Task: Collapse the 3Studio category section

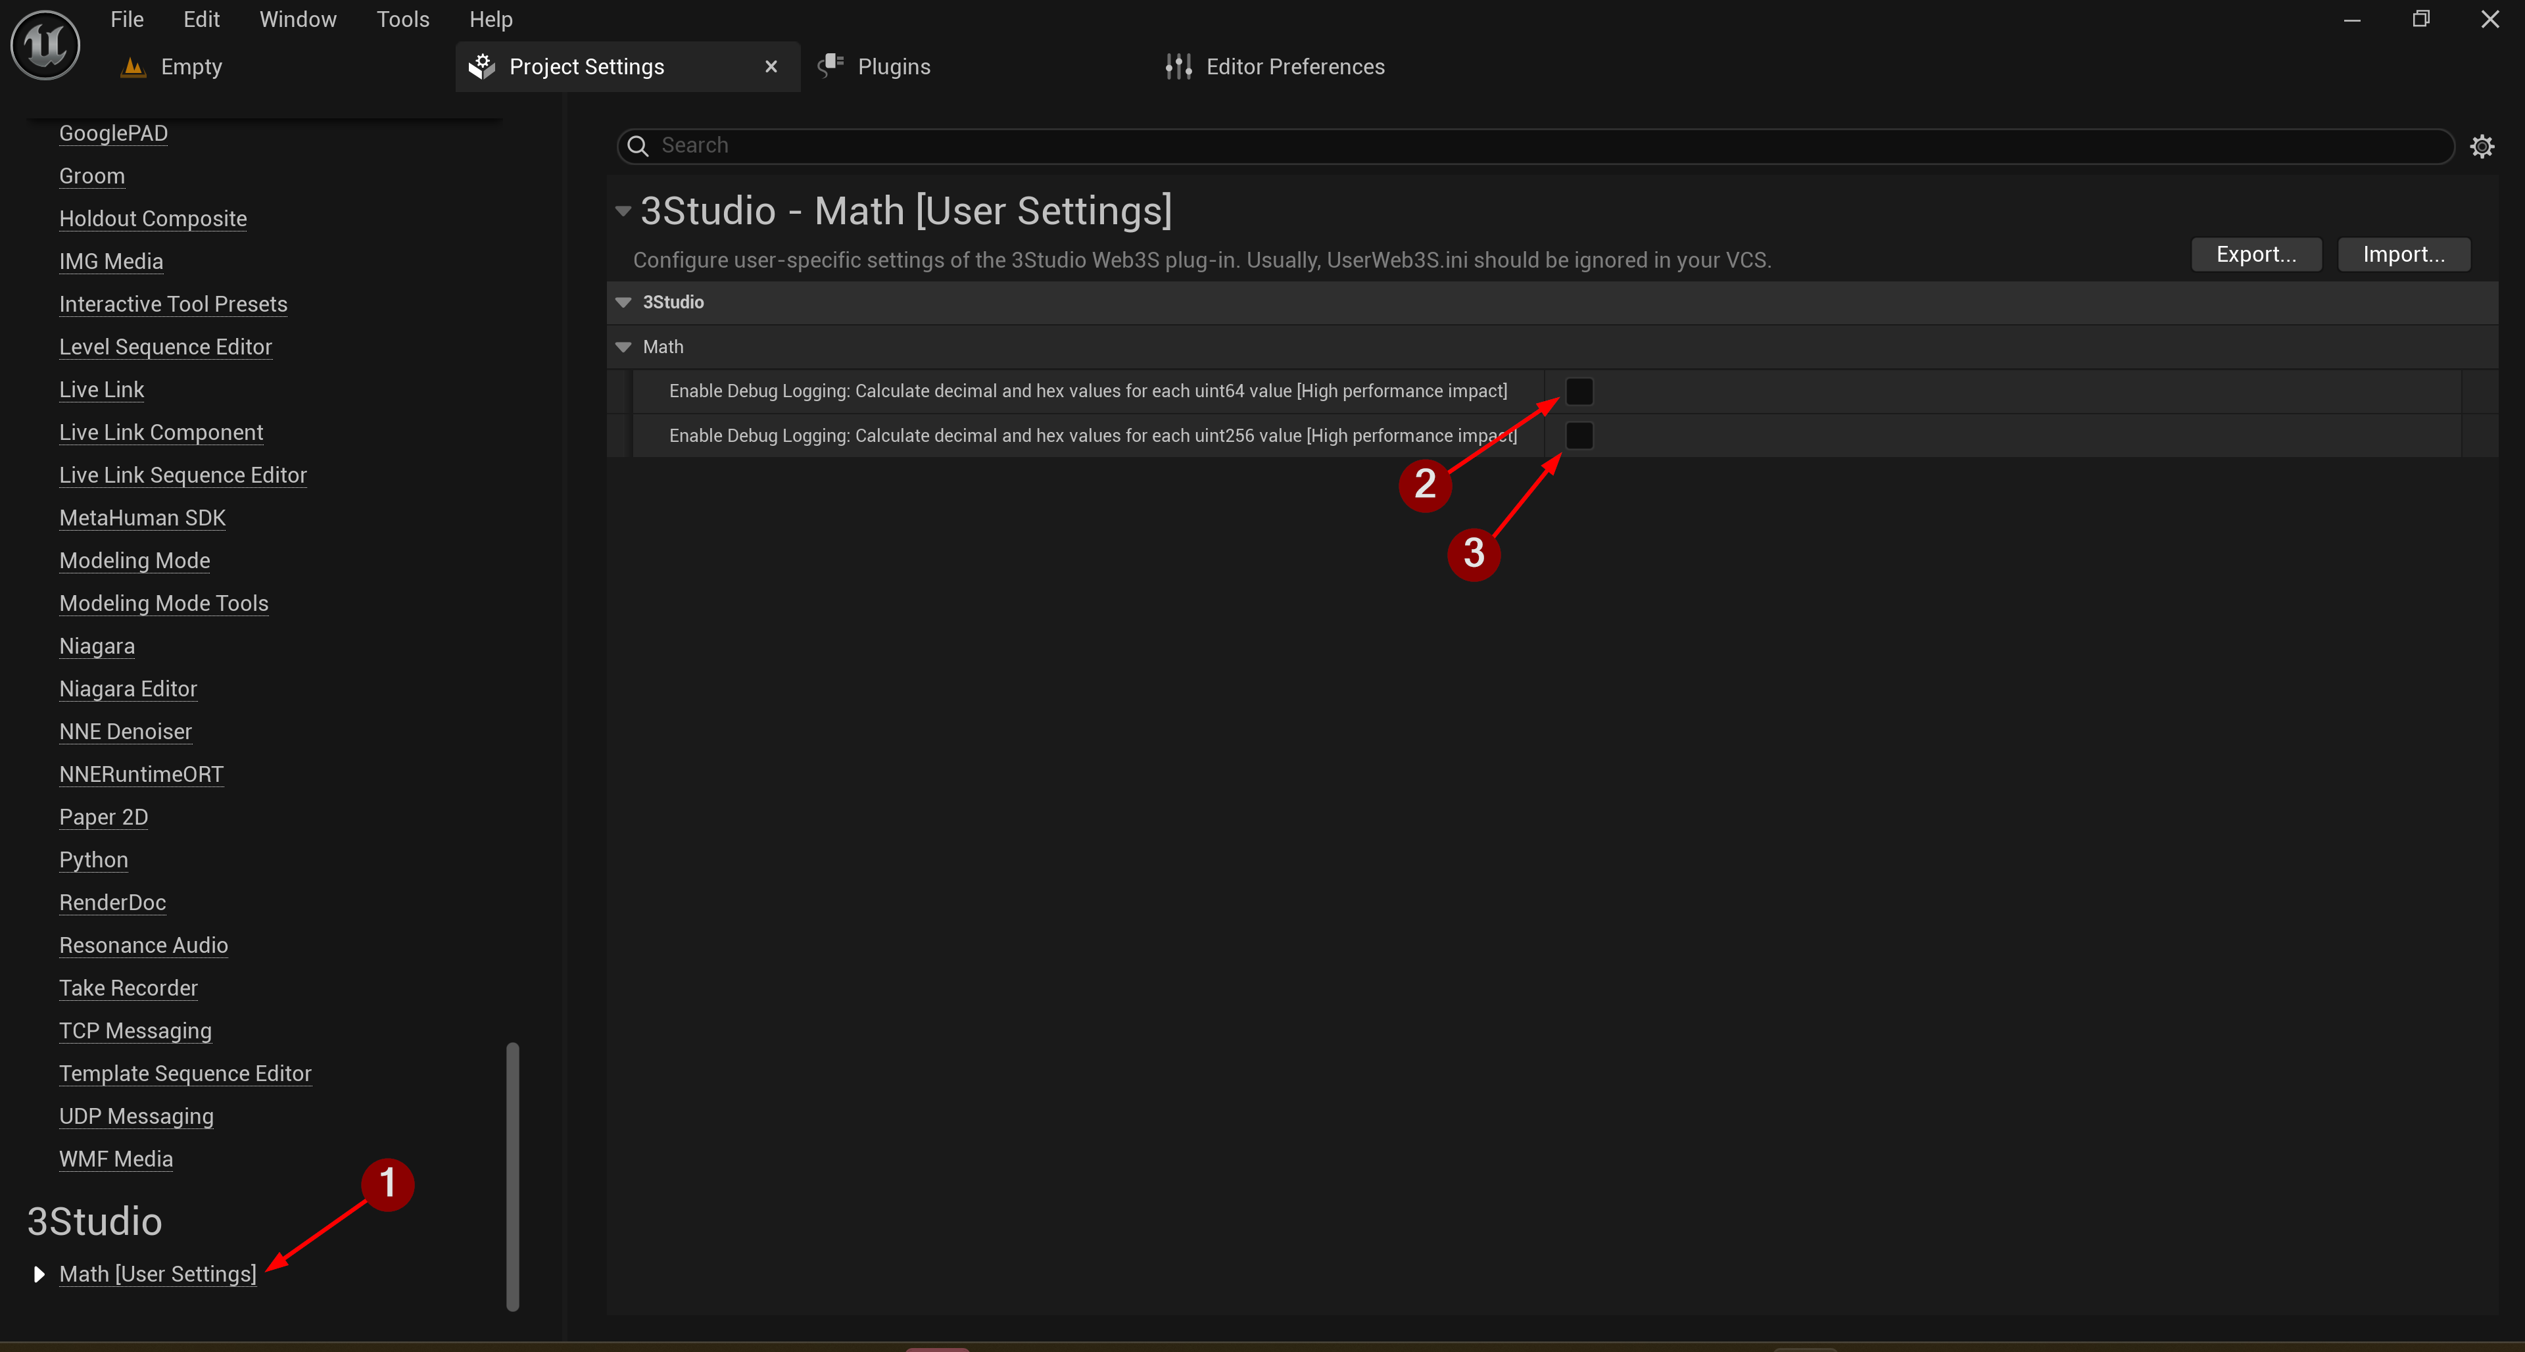Action: pos(623,302)
